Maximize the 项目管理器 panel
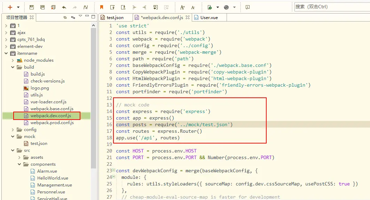This screenshot has height=200, width=370. coord(93,16)
